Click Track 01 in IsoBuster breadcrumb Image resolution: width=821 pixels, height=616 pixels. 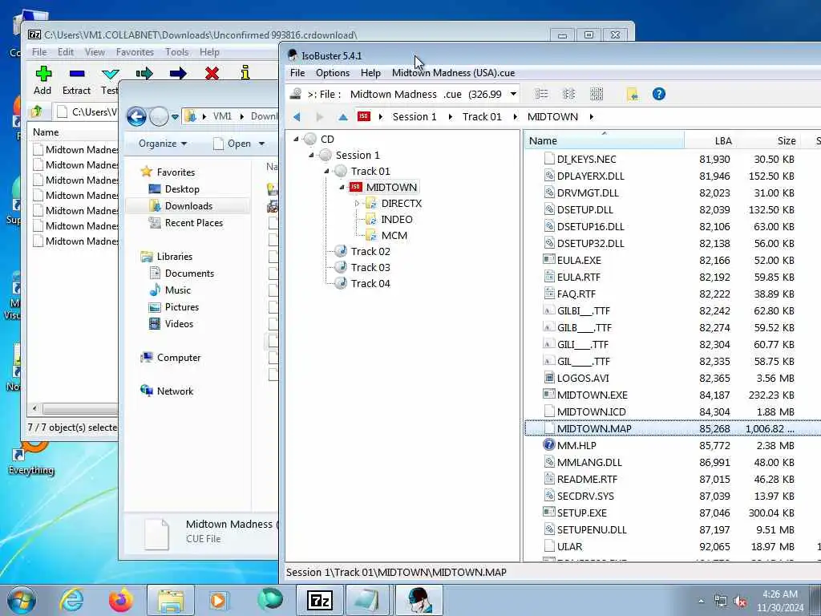482,117
